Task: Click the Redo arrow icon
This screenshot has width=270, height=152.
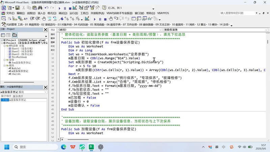Action: (52, 8)
